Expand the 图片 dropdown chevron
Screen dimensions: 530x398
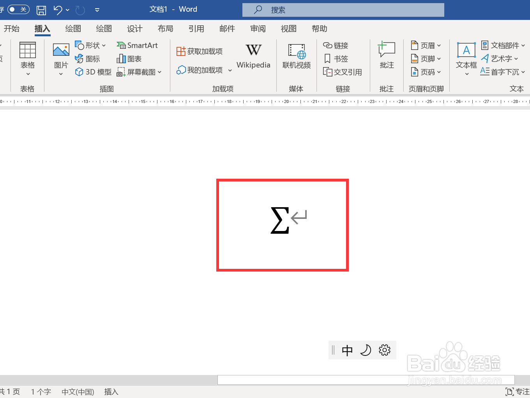point(61,74)
